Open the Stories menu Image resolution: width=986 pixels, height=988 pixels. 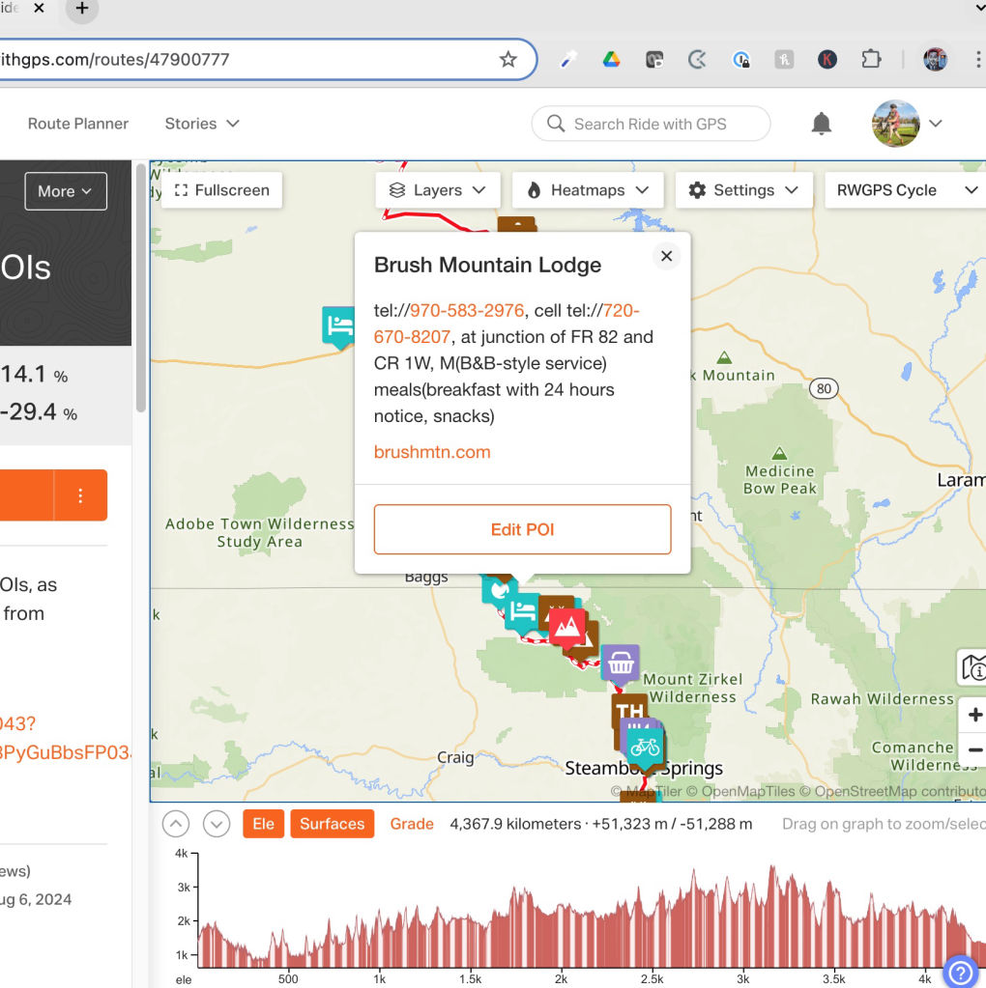coord(201,124)
